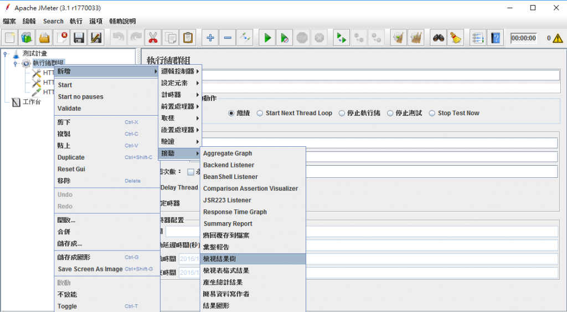
Task: Choose 檢視表格式結果 listener
Action: click(x=253, y=271)
